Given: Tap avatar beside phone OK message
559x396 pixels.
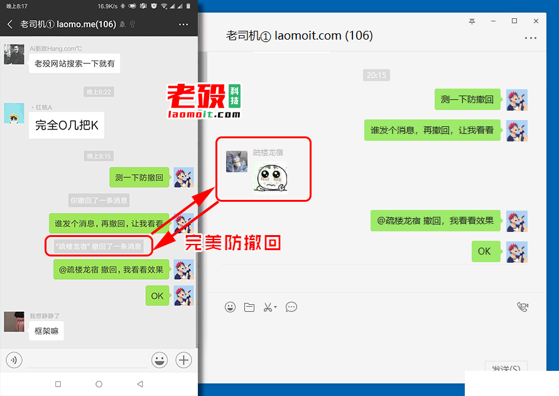Looking at the screenshot, I should pyautogui.click(x=183, y=296).
